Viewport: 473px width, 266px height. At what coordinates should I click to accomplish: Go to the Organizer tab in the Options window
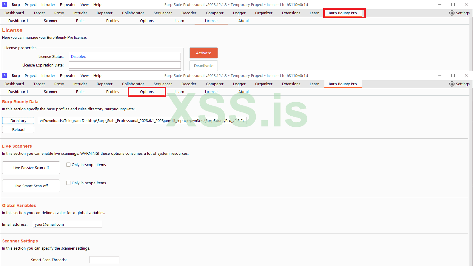(x=264, y=84)
